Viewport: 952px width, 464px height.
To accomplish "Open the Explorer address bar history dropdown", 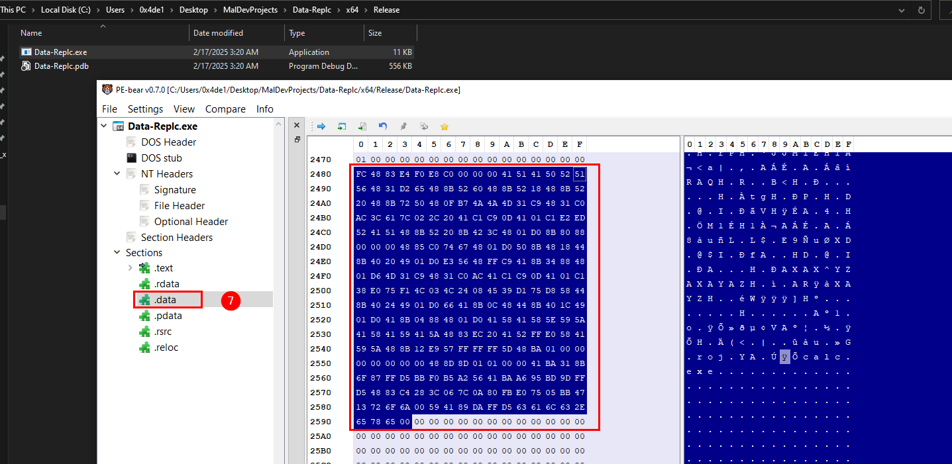I will tap(901, 10).
